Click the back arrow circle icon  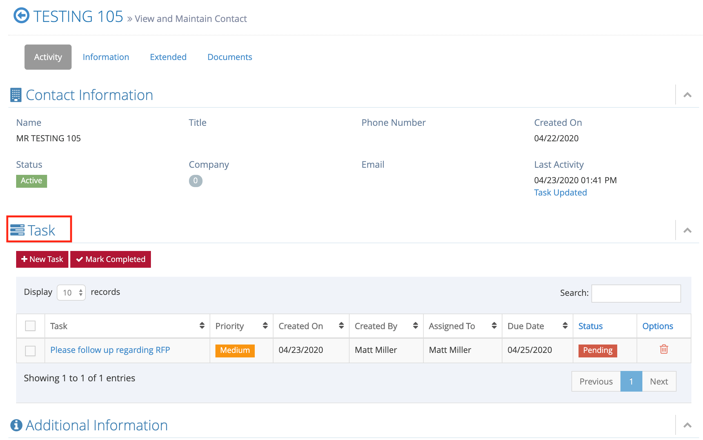point(21,15)
